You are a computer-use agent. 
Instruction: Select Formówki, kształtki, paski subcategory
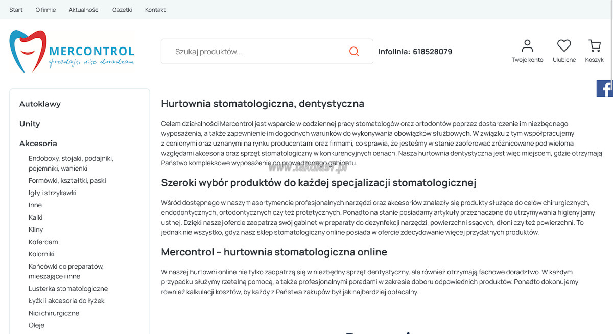67,181
